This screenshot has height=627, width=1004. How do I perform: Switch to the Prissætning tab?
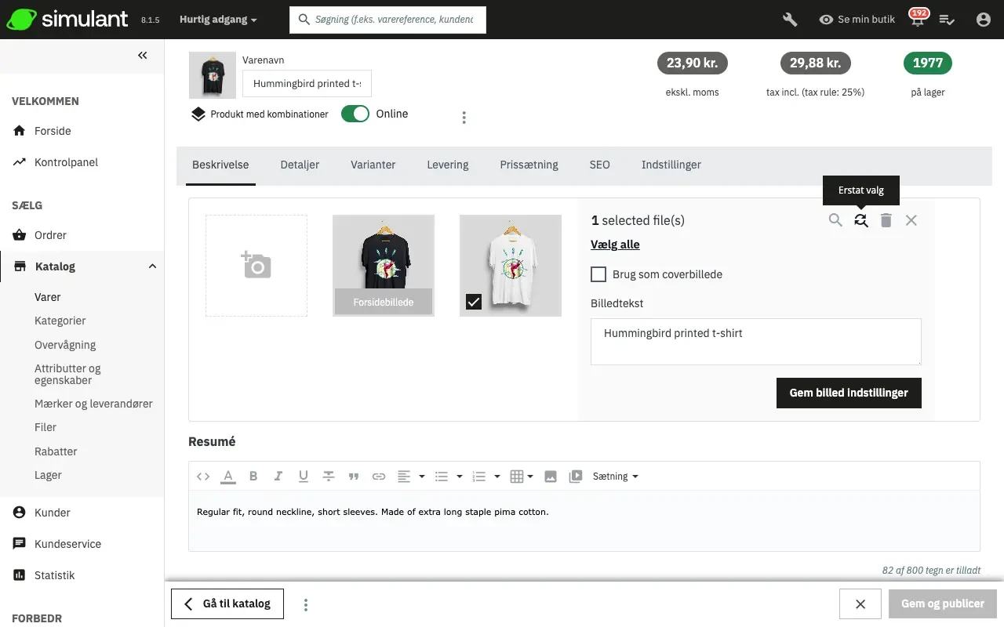pyautogui.click(x=529, y=165)
